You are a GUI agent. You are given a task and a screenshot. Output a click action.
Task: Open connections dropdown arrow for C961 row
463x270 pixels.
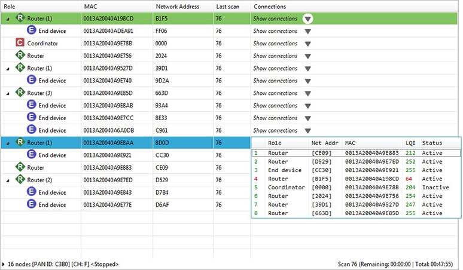tap(307, 131)
